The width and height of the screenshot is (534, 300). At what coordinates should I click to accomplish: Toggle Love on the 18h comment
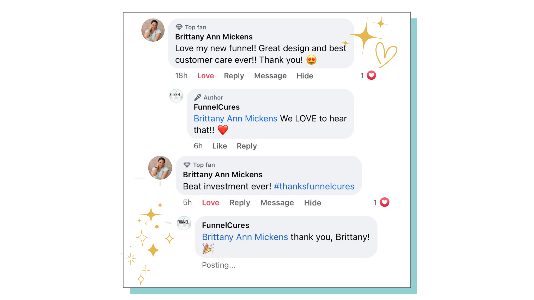pyautogui.click(x=205, y=76)
